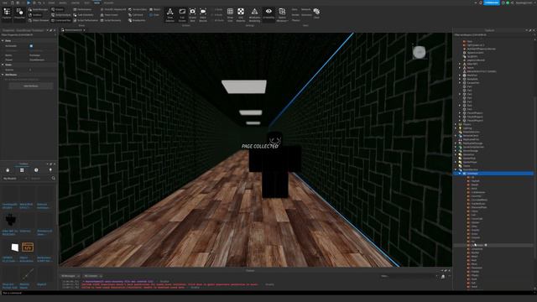Open the Avatar ribbon tab
Viewport: 537px width, 302px height.
[76, 3]
